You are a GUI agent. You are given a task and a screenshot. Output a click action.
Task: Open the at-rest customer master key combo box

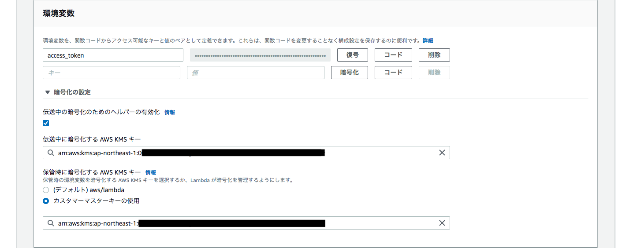(246, 223)
